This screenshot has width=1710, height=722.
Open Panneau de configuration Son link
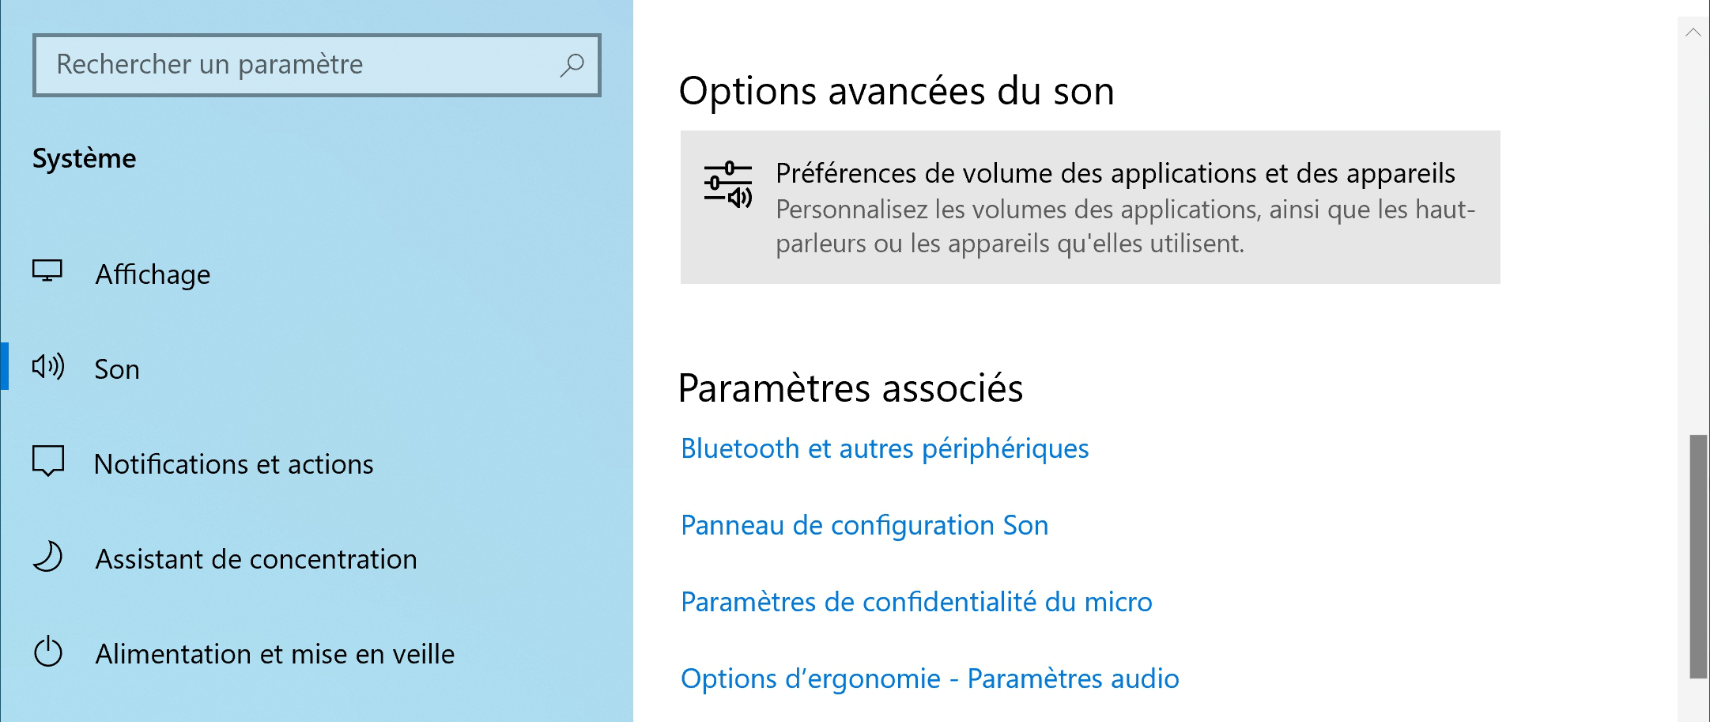(x=864, y=525)
